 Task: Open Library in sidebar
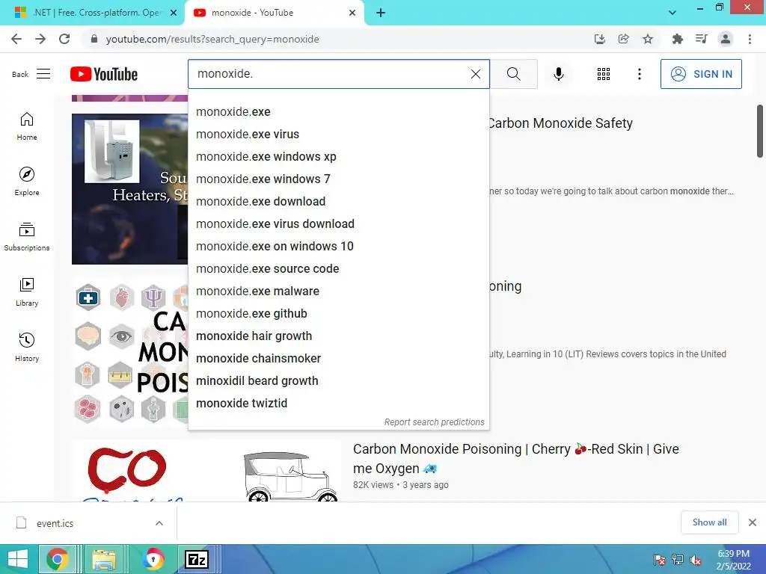point(27,292)
